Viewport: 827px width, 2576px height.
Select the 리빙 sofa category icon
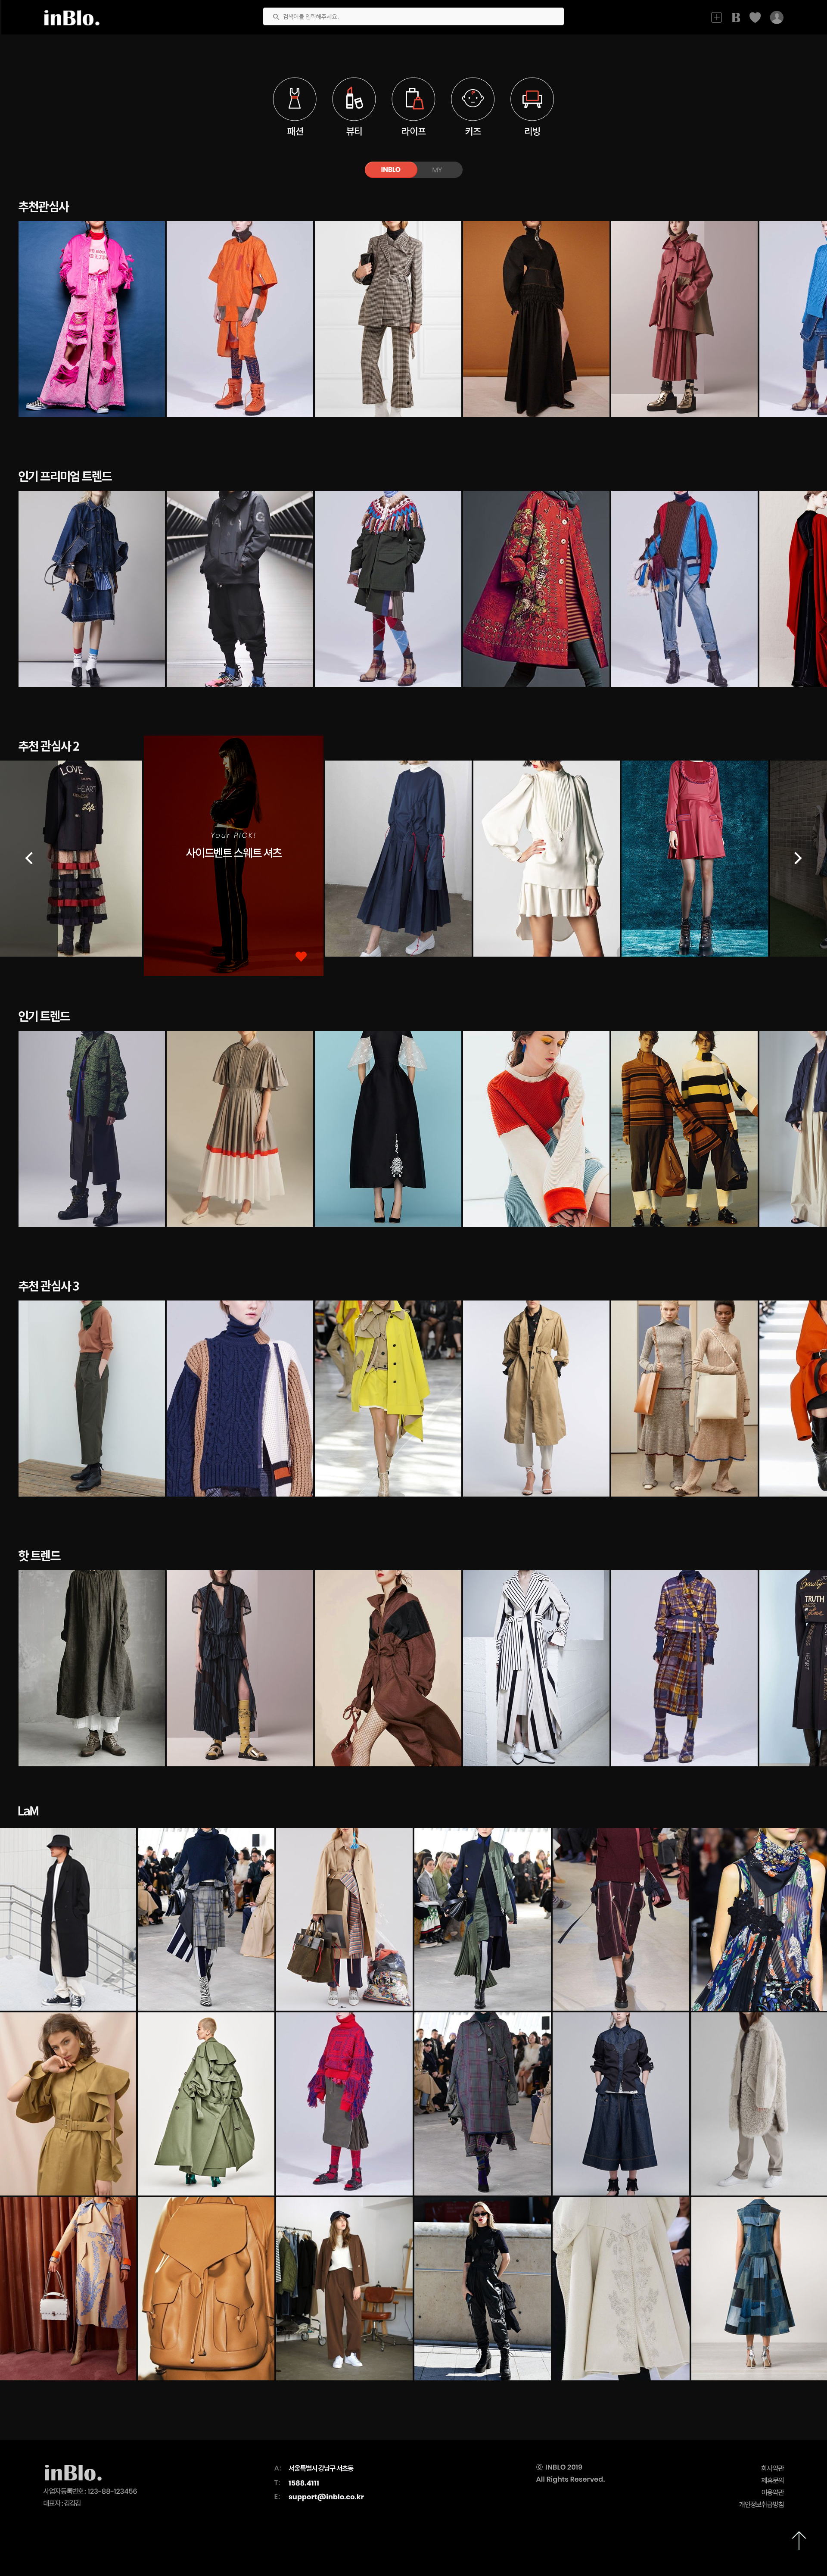(x=532, y=99)
